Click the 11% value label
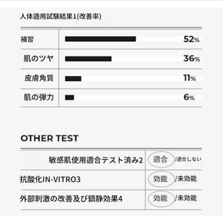 [x=190, y=78]
